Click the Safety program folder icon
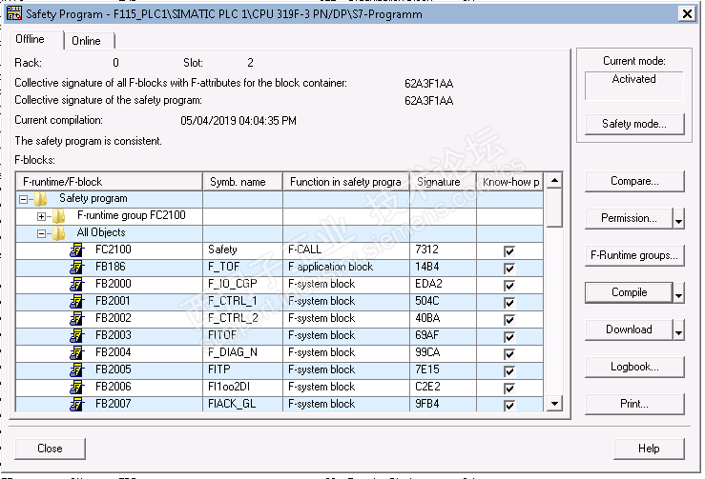The width and height of the screenshot is (705, 479). point(41,198)
